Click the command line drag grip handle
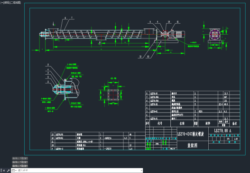Viewport: 250px width, 173px height. pos(1,171)
